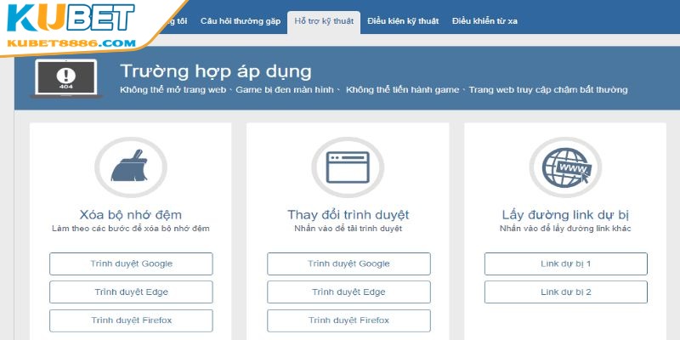Choose Trình duyệt Edge under Xóa bộ nhớ đệm
Image resolution: width=680 pixels, height=340 pixels.
coord(131,292)
